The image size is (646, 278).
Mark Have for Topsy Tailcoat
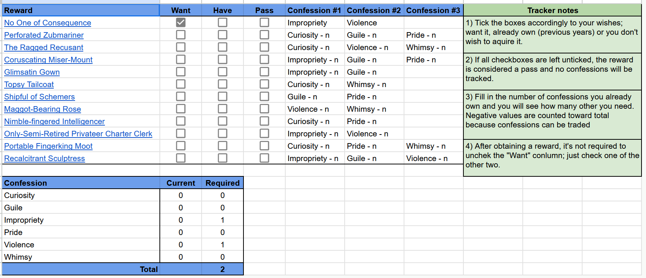[x=223, y=84]
